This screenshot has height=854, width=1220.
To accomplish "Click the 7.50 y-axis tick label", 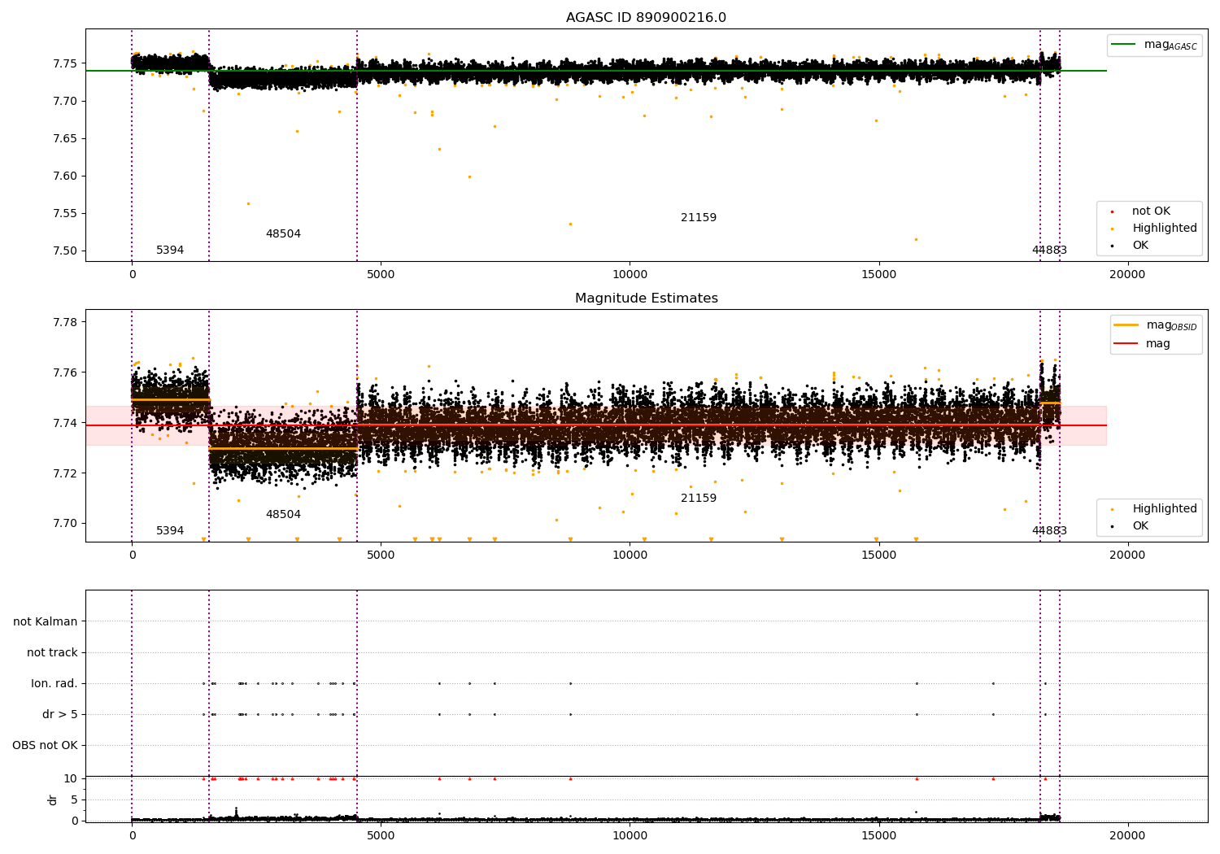I will click(x=66, y=251).
